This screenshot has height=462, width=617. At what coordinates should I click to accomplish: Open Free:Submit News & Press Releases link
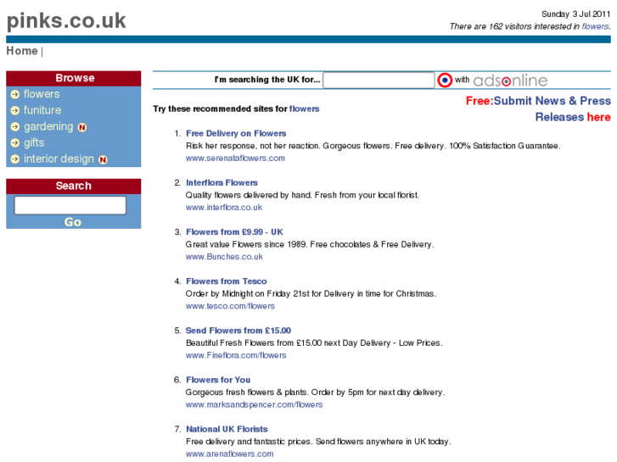538,109
